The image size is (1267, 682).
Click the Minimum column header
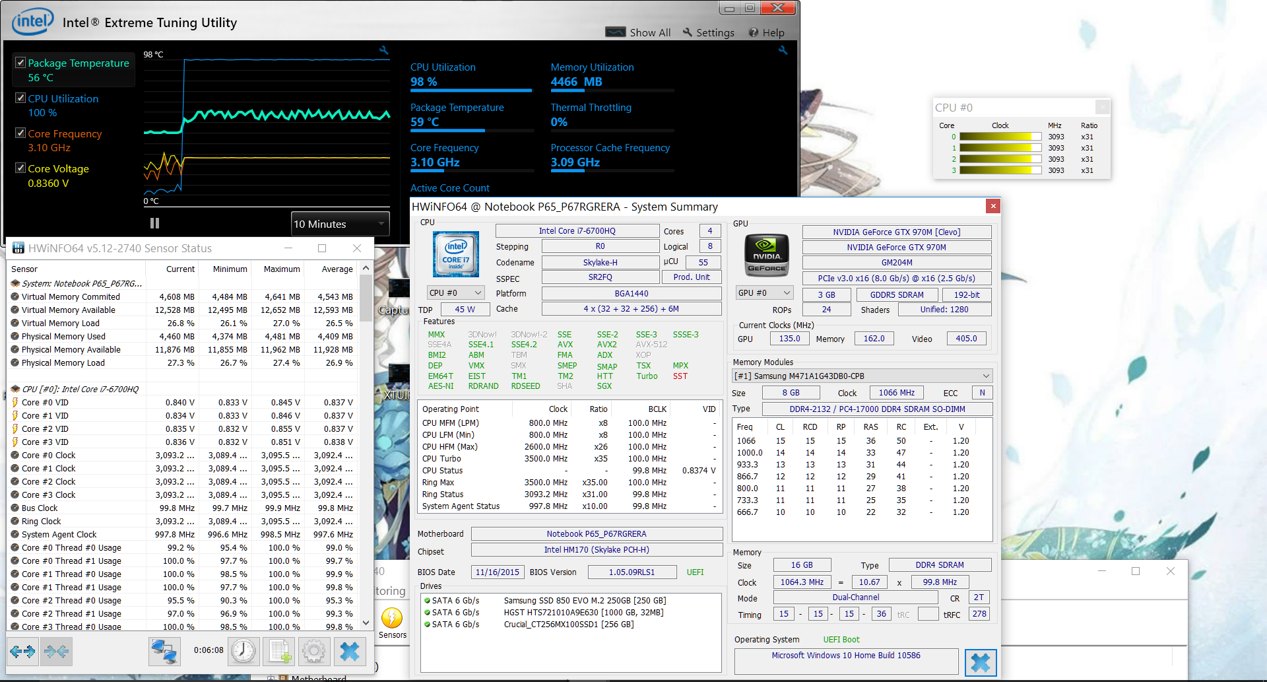click(225, 269)
